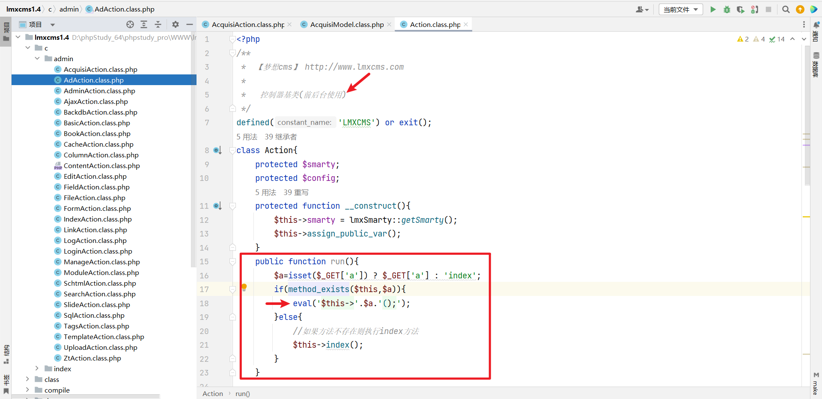822x399 pixels.
Task: Open Search Everywhere with the magnifier icon
Action: [786, 9]
